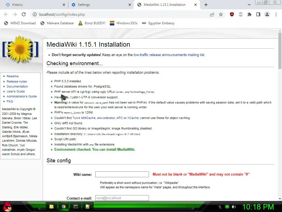Open uBlock Origin extension
The height and width of the screenshot is (212, 282).
[232, 14]
